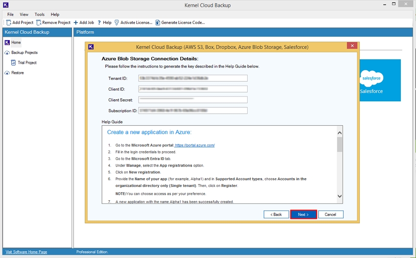
Task: Click the Client ID input field
Action: coord(193,89)
